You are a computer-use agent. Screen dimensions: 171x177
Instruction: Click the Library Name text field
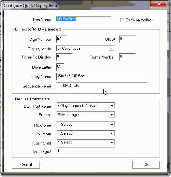pyautogui.click(x=102, y=77)
